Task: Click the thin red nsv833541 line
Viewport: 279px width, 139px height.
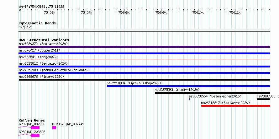Action: tap(144, 60)
